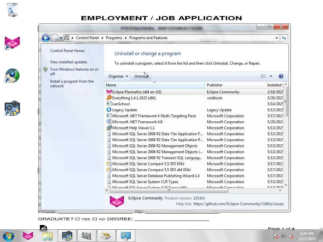Open Install a program from the network
Screen dimensions: 323x242
tap(72, 84)
